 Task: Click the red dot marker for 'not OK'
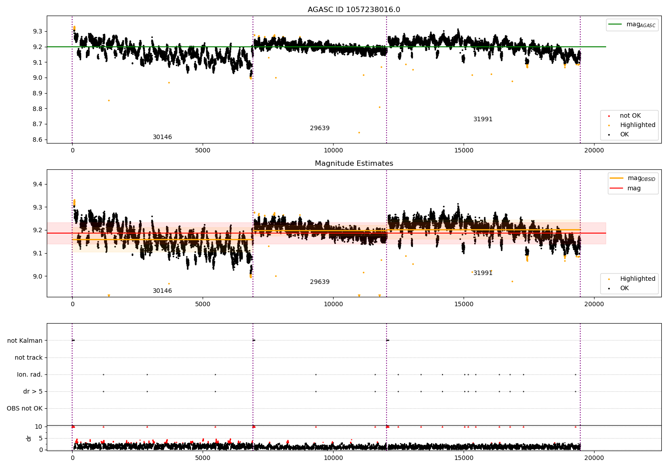point(609,116)
